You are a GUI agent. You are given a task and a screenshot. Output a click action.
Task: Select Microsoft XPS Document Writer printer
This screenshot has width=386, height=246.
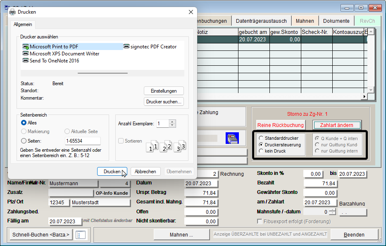pos(61,54)
